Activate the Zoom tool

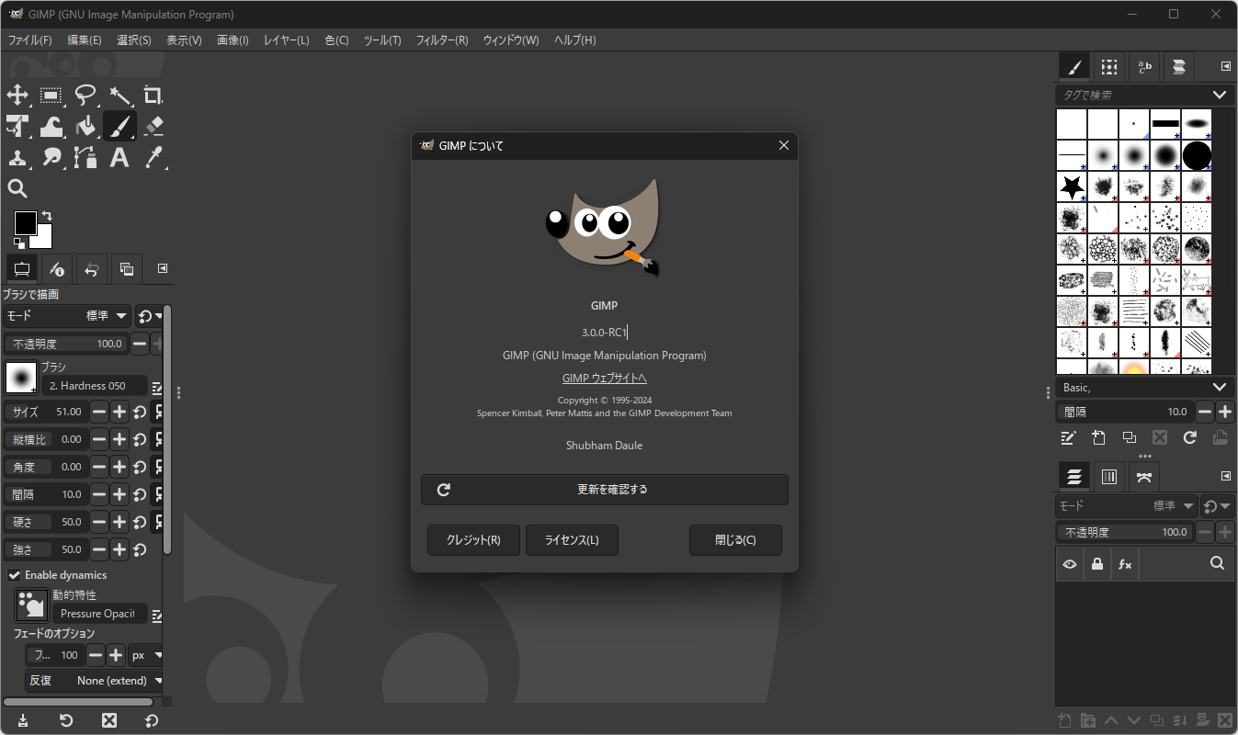click(x=17, y=188)
